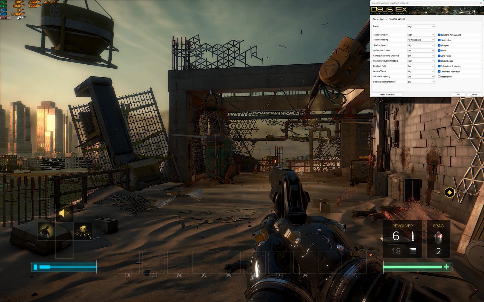Select the quick slot labeled [Y]
The width and height of the screenshot is (484, 302).
point(280,262)
